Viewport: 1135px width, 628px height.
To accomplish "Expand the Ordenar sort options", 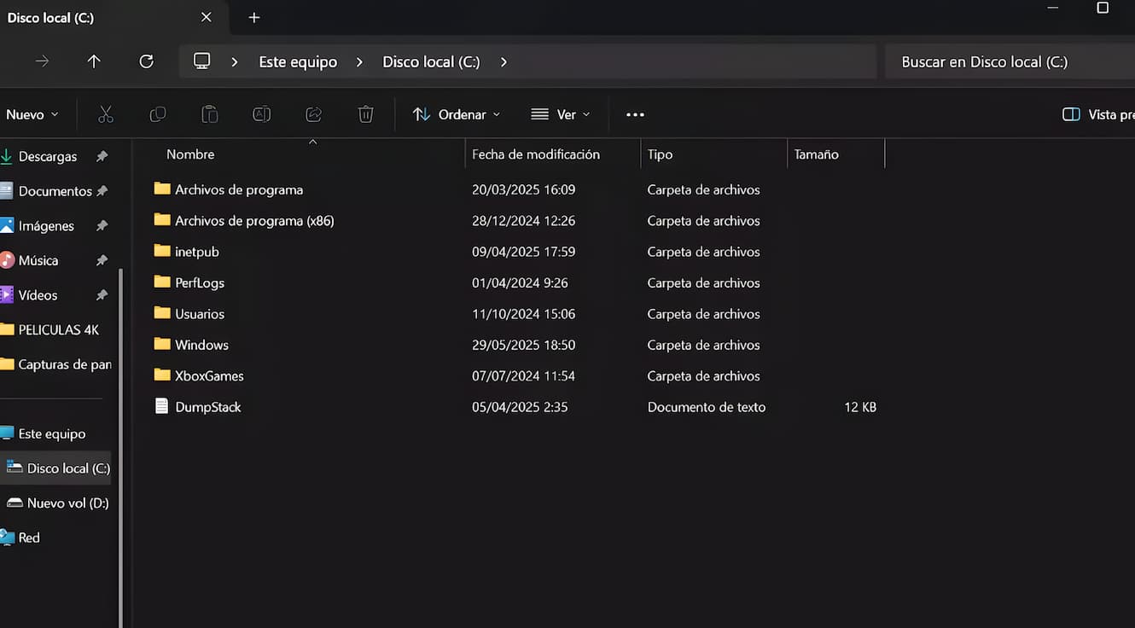I will pyautogui.click(x=456, y=114).
